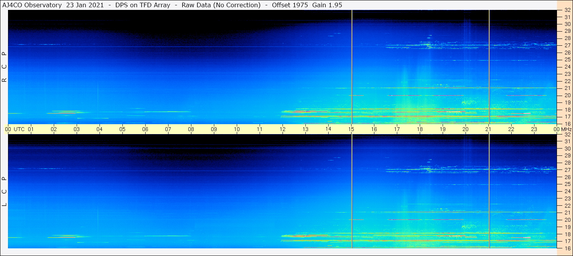Click the AJ4CO Observatory title text
This screenshot has height=256, width=573.
[31, 5]
